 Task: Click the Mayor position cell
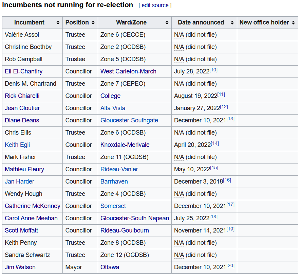[80, 267]
